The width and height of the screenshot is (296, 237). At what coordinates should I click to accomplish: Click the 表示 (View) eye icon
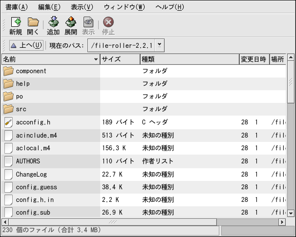88,22
